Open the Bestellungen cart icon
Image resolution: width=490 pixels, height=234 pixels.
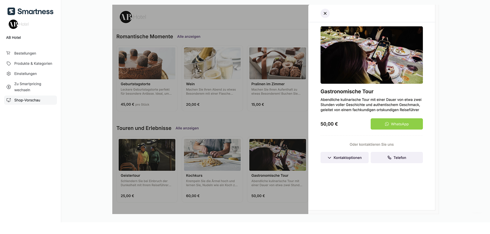click(x=9, y=53)
